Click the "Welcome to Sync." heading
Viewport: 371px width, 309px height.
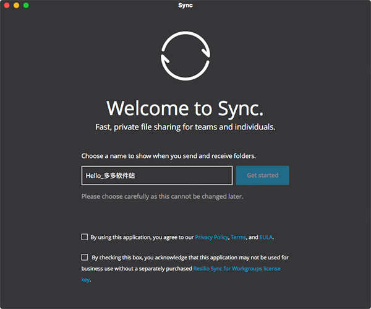pos(185,108)
